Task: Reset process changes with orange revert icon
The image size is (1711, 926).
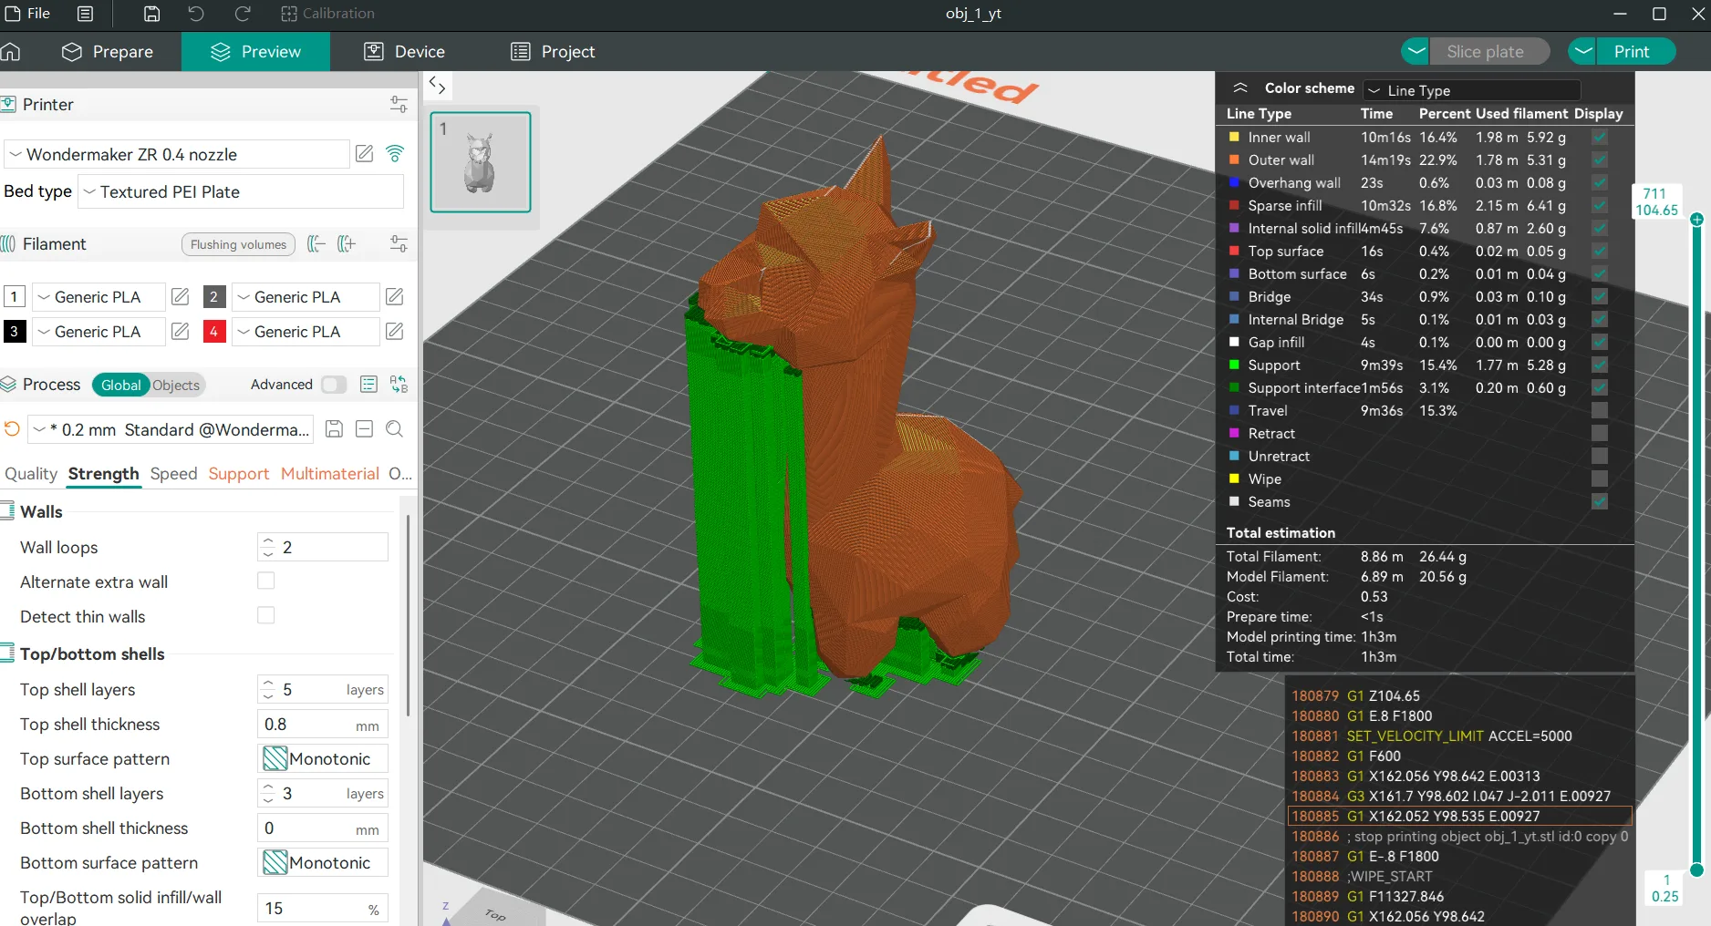Action: pos(12,429)
